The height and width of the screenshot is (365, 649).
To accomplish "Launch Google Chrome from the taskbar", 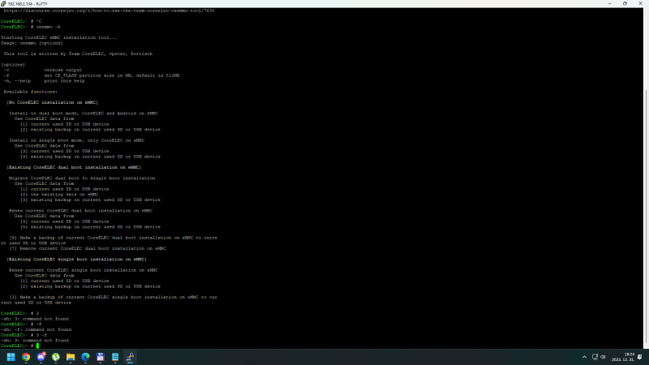I will click(x=26, y=357).
